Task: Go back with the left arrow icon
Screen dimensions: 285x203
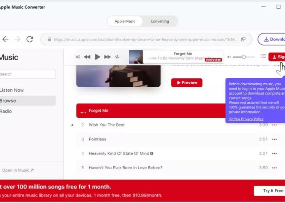Action: [5, 39]
